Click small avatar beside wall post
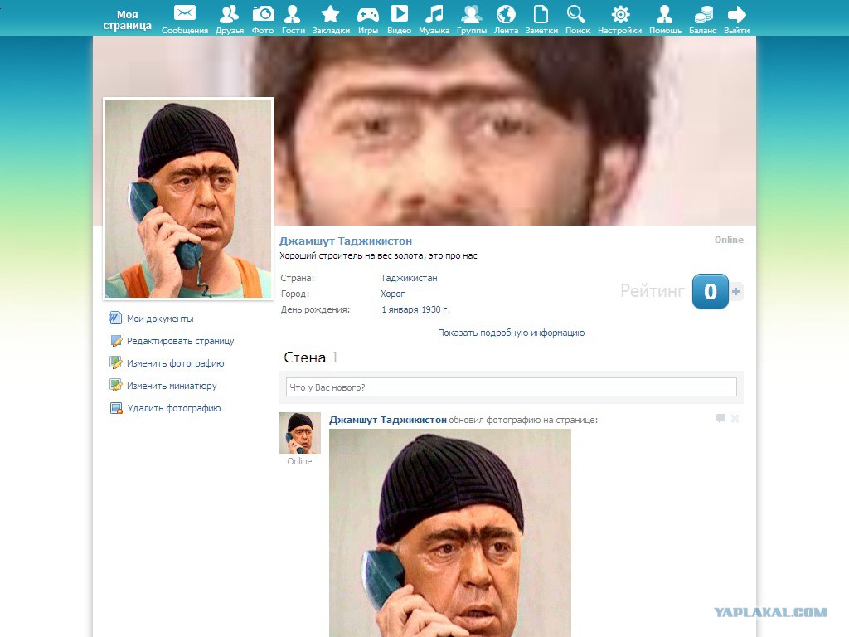849x637 pixels. point(300,433)
